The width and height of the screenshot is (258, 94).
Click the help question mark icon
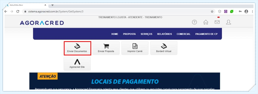pos(195,22)
